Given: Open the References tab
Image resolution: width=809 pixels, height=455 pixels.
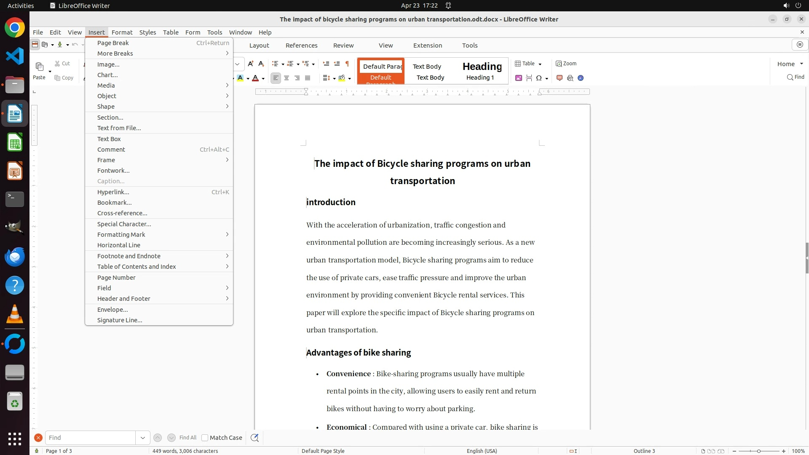Looking at the screenshot, I should pos(301,45).
